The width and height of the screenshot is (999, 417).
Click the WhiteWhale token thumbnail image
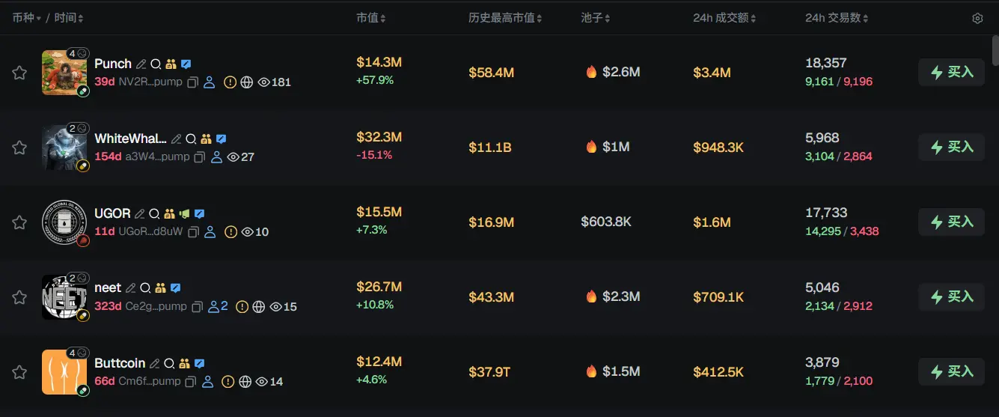[59, 147]
